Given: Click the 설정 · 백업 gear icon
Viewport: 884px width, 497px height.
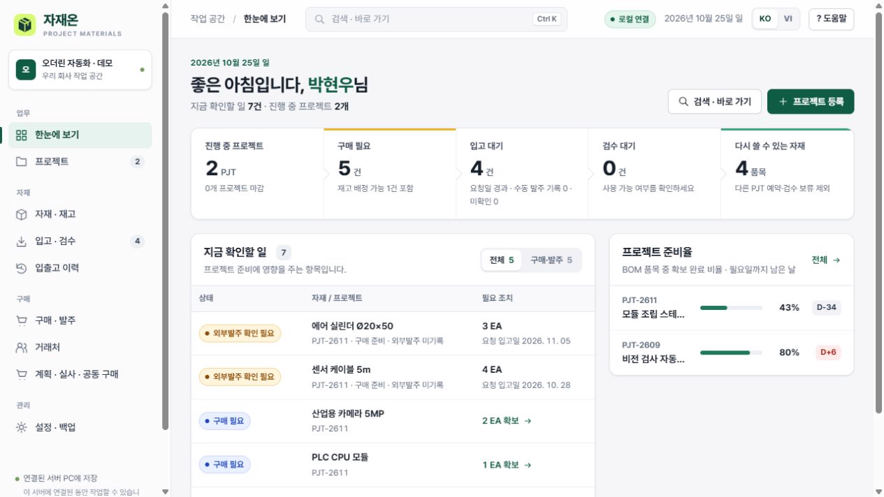Looking at the screenshot, I should [x=22, y=427].
